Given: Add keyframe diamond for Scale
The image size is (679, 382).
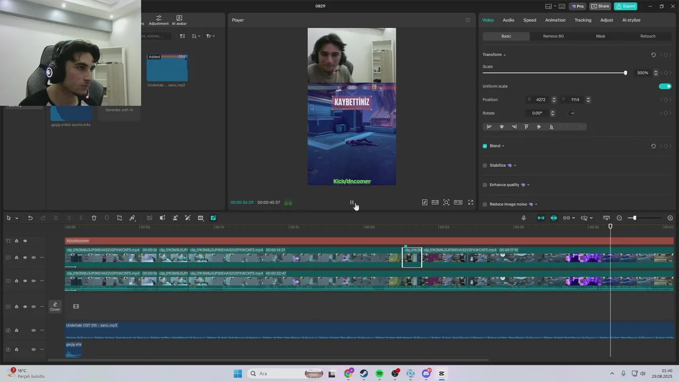Looking at the screenshot, I should click(666, 73).
